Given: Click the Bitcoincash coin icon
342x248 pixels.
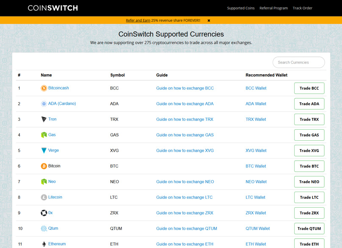Looking at the screenshot, I should tap(44, 88).
